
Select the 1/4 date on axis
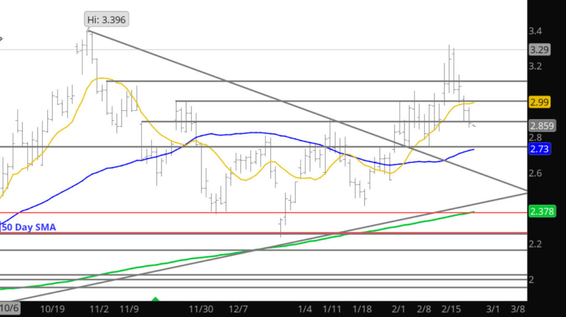tap(305, 309)
